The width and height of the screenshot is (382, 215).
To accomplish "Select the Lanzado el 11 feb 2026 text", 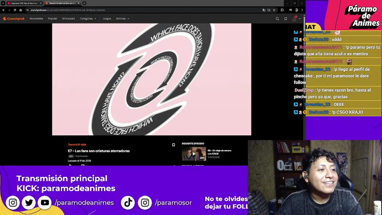I will (x=79, y=161).
